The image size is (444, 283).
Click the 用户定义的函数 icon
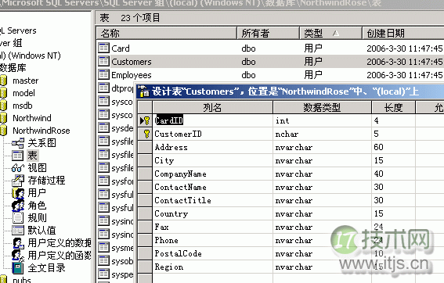coord(19,255)
